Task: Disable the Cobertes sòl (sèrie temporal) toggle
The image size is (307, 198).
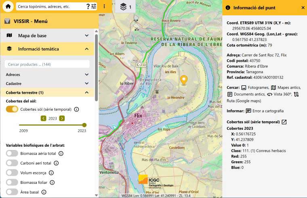Action: 12,109
